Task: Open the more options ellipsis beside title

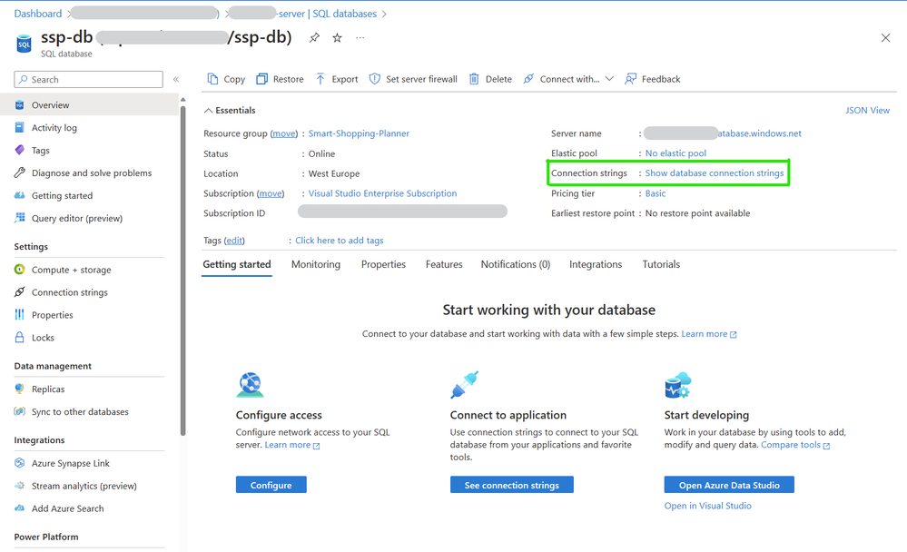Action: click(360, 38)
